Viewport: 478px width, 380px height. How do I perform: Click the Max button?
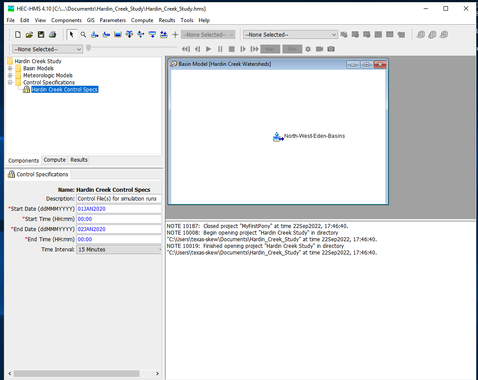(x=270, y=49)
